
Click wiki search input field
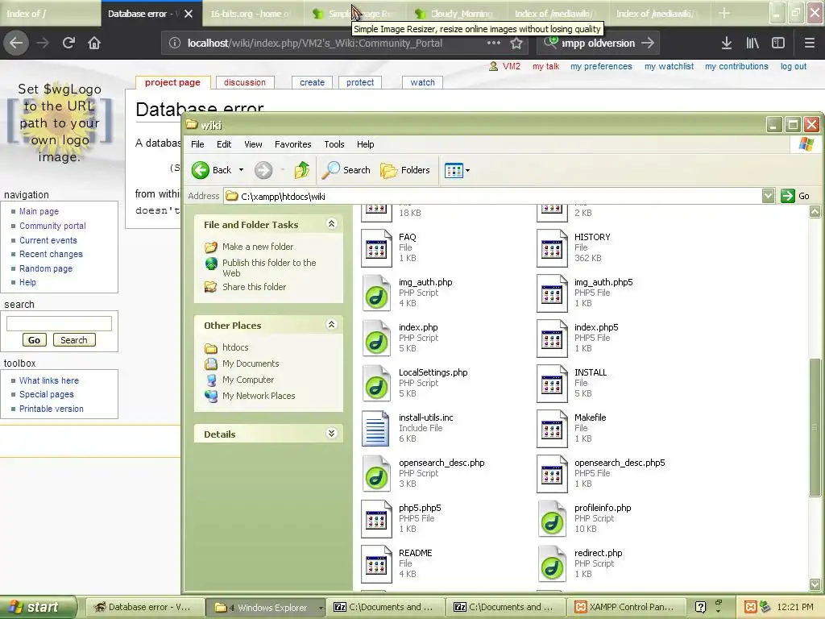point(59,323)
